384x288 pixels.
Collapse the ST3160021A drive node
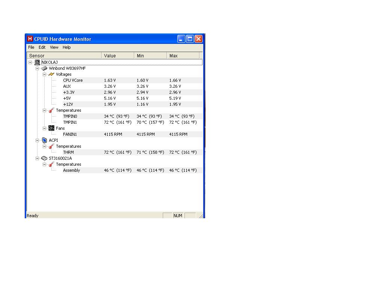click(x=37, y=159)
